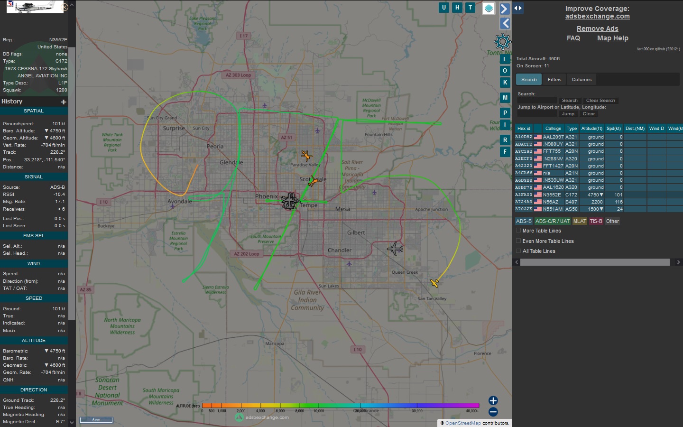Click the MLAT source legend label
This screenshot has width=683, height=427.
coord(580,221)
